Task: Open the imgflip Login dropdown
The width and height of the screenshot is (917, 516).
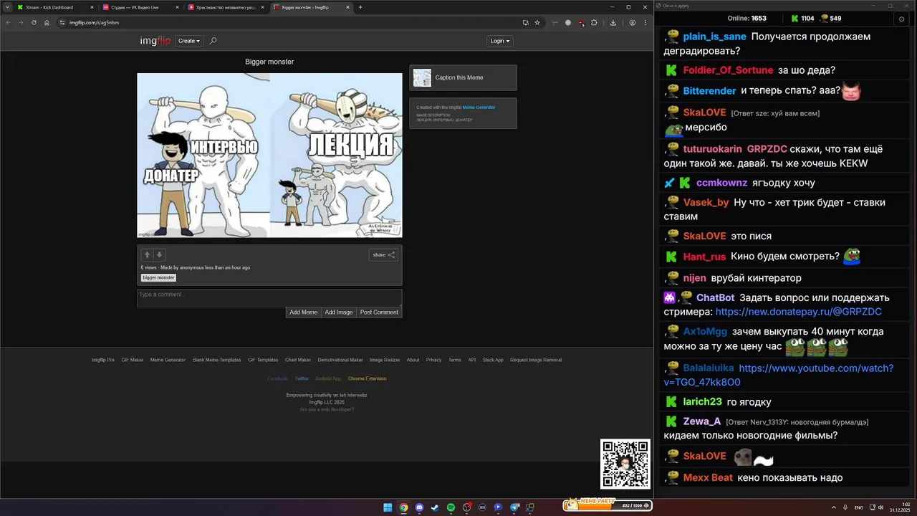Action: click(x=500, y=41)
